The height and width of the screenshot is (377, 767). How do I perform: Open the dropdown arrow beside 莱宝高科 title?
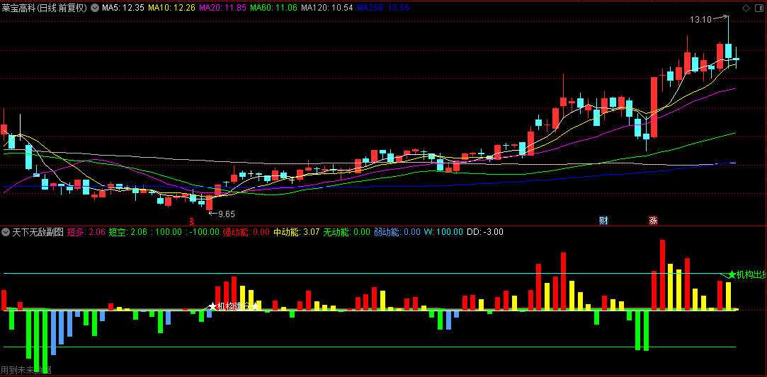point(94,8)
